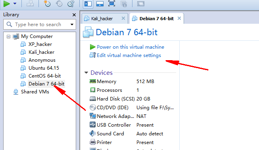This screenshot has height=150, width=259.
Task: Open the Hard Disk (SCSI) device entry
Action: coord(116,99)
